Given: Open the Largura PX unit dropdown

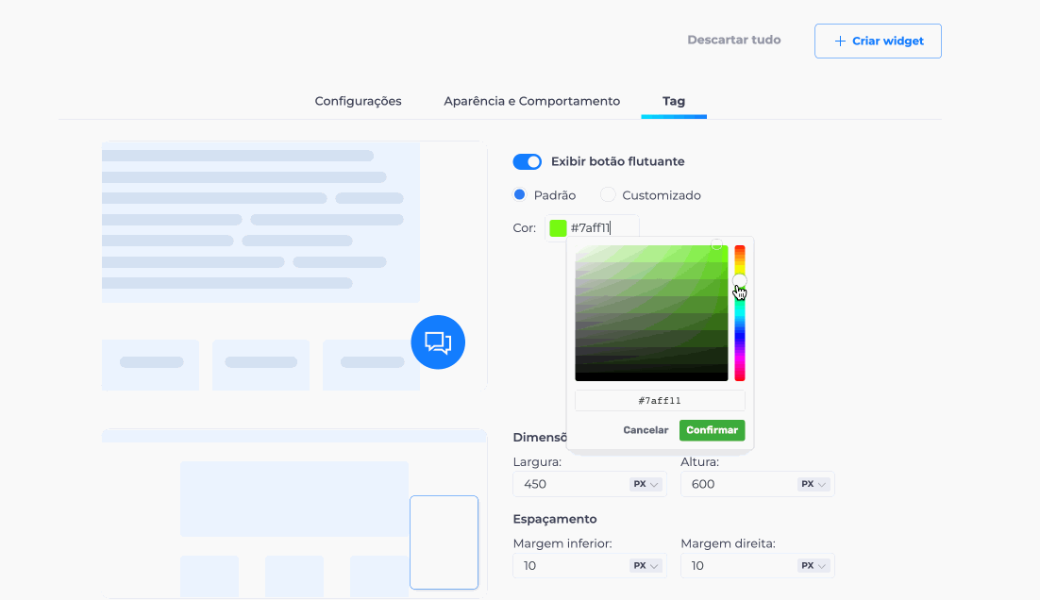Looking at the screenshot, I should click(x=646, y=484).
